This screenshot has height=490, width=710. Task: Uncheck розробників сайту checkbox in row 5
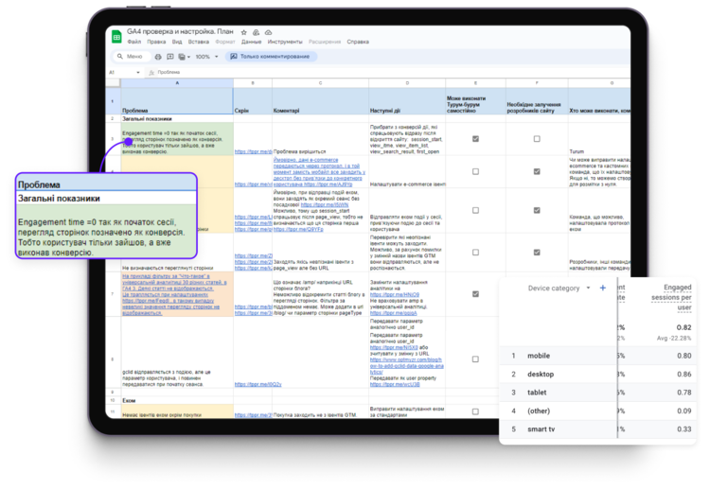537,210
